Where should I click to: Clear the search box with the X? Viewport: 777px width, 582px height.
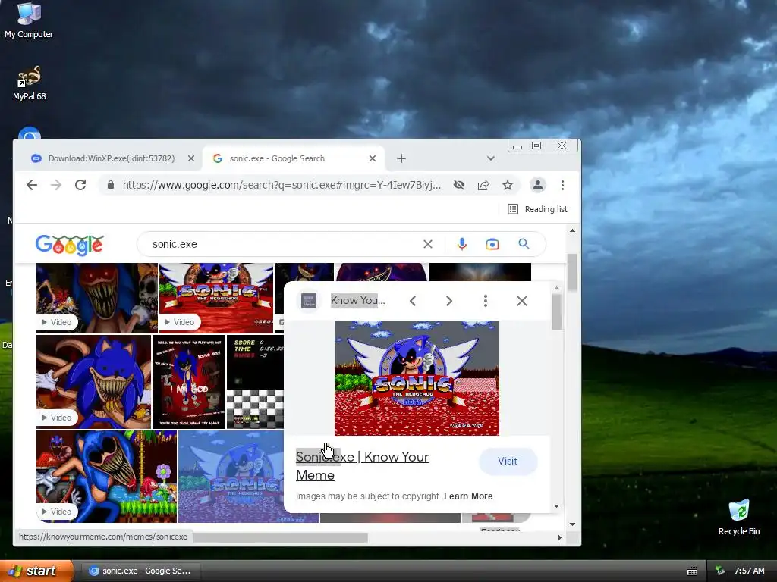pyautogui.click(x=428, y=244)
